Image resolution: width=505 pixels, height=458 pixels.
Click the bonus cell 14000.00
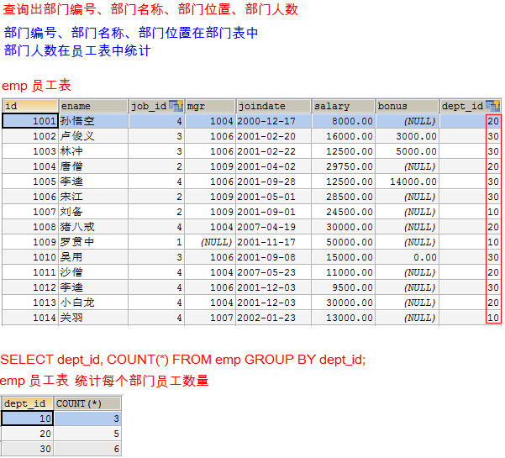[x=407, y=182]
